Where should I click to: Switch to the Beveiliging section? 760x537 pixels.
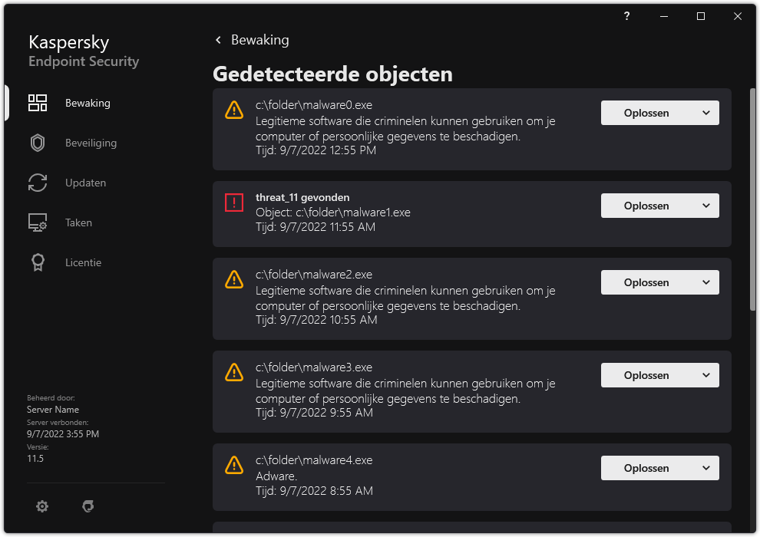(90, 142)
